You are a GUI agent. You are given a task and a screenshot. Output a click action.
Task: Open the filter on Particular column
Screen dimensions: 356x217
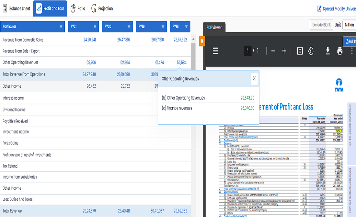click(x=61, y=27)
